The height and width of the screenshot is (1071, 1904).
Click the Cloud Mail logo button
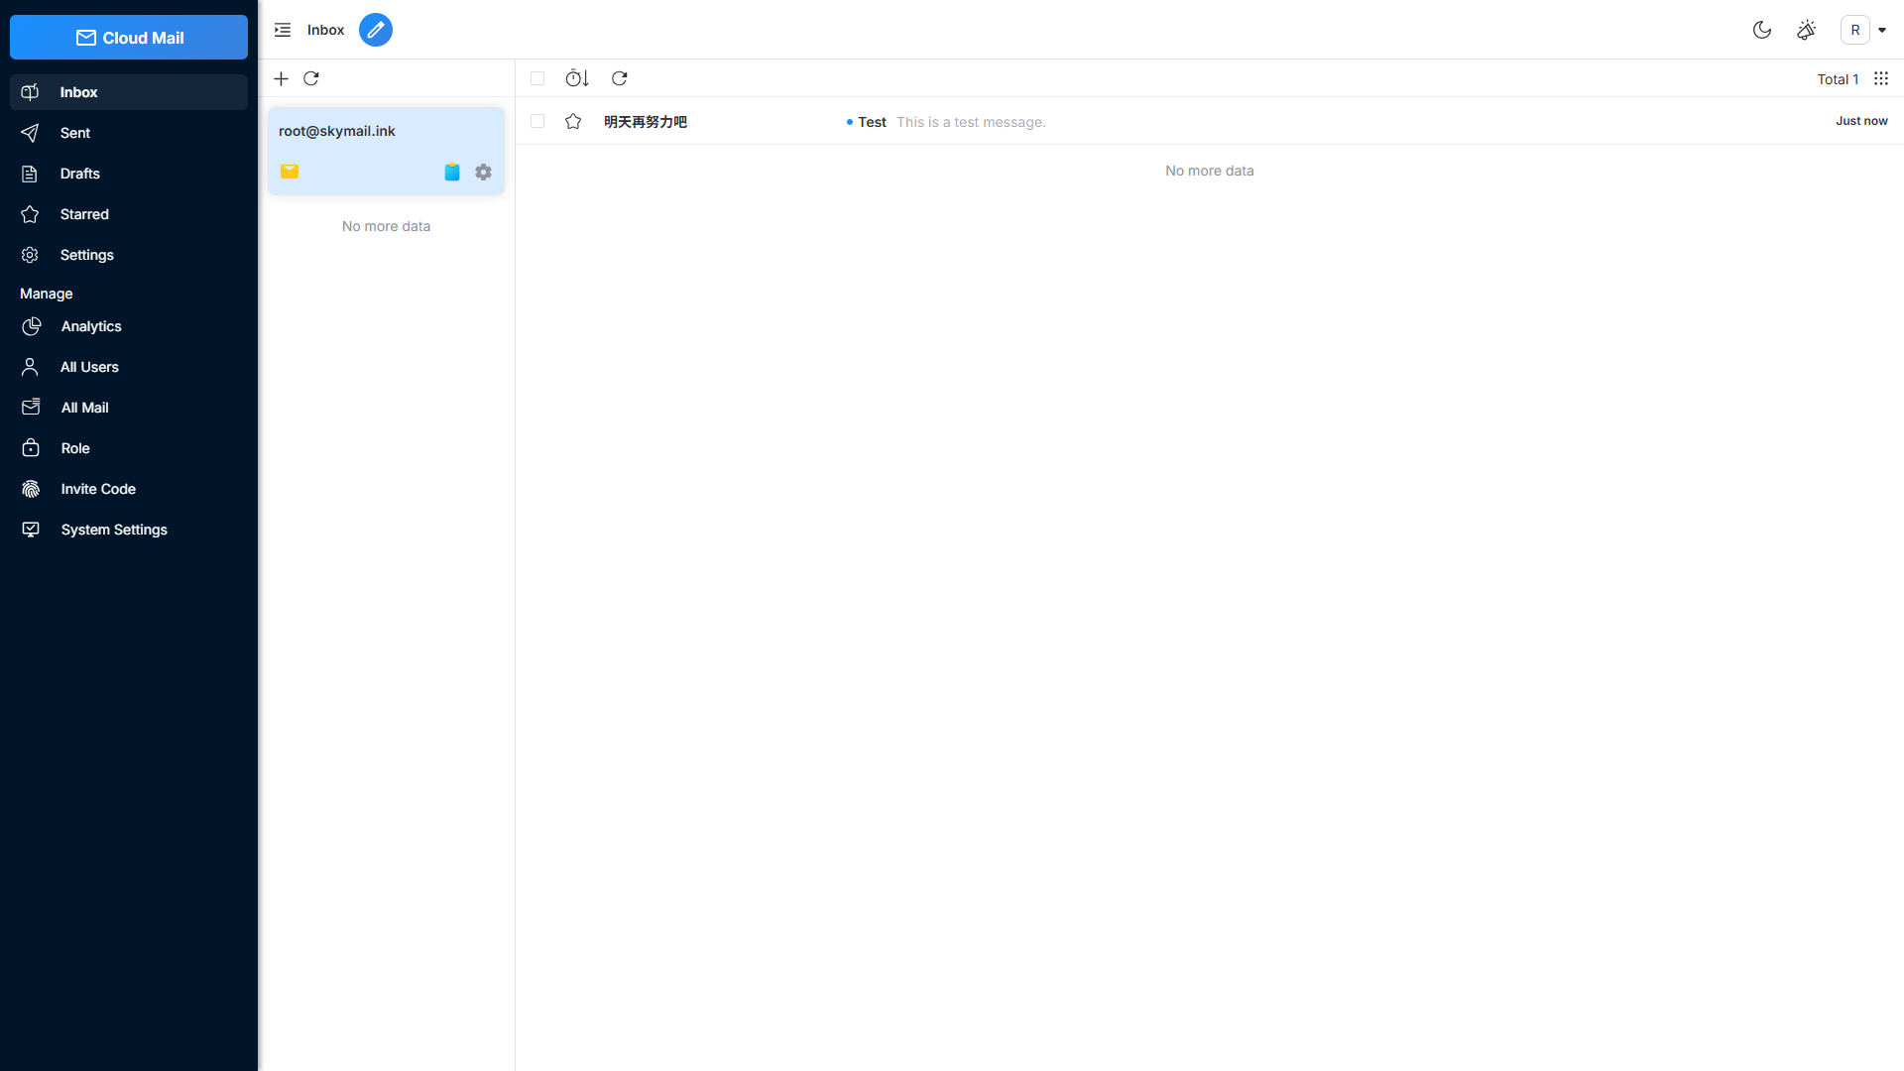click(x=128, y=37)
